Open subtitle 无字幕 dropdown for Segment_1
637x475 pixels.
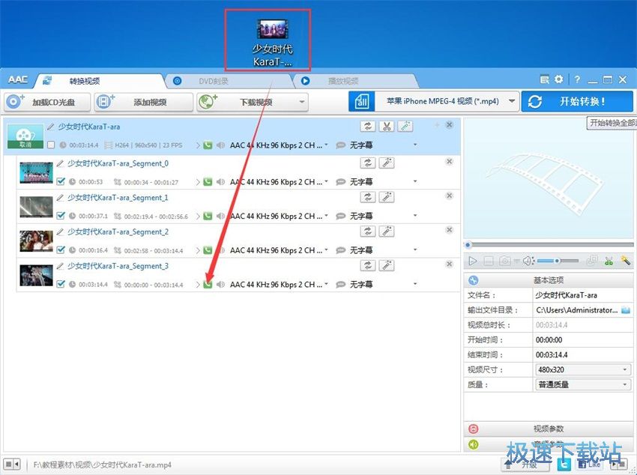point(414,215)
